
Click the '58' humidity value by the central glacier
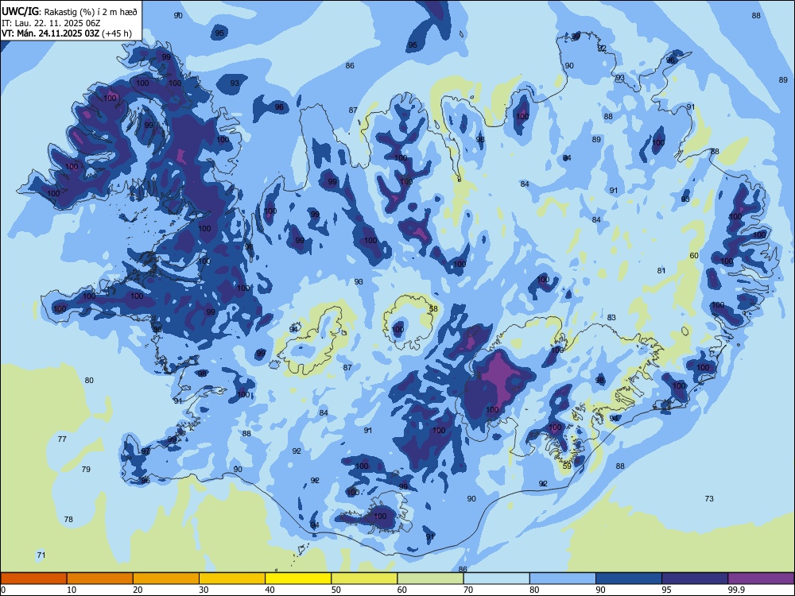pos(433,308)
